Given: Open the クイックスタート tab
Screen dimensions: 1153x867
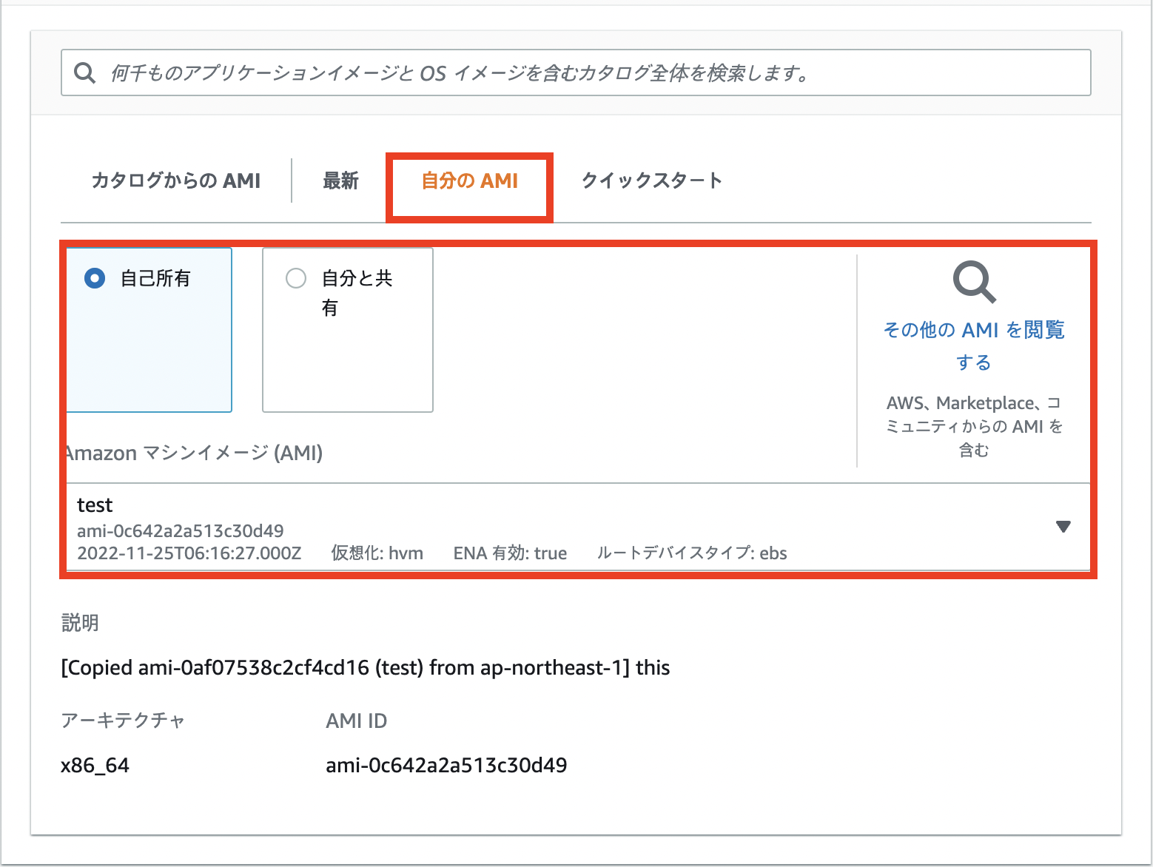Looking at the screenshot, I should pyautogui.click(x=652, y=180).
